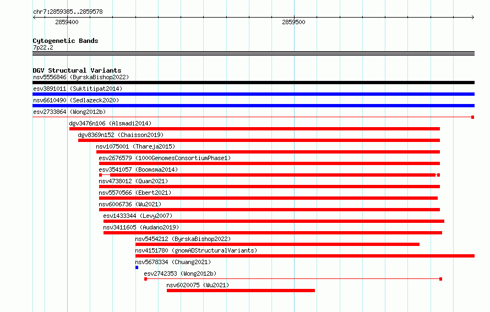Screen dimensions: 490x312
Task: Select the red esv3541057 variant bar
Action: click(x=269, y=175)
